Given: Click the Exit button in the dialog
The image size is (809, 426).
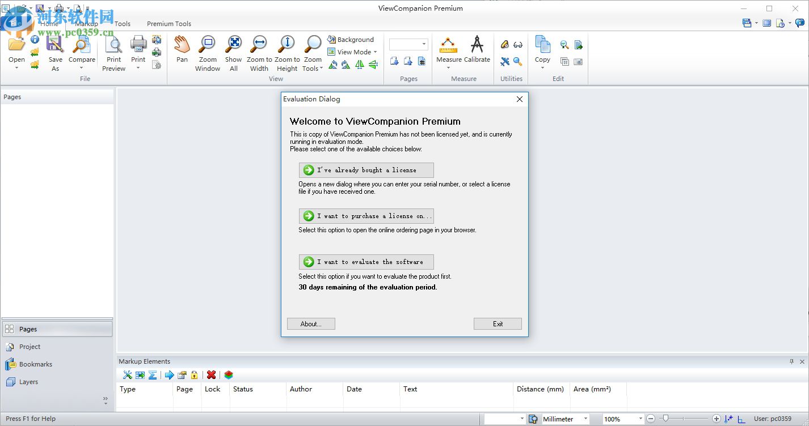Looking at the screenshot, I should click(498, 323).
